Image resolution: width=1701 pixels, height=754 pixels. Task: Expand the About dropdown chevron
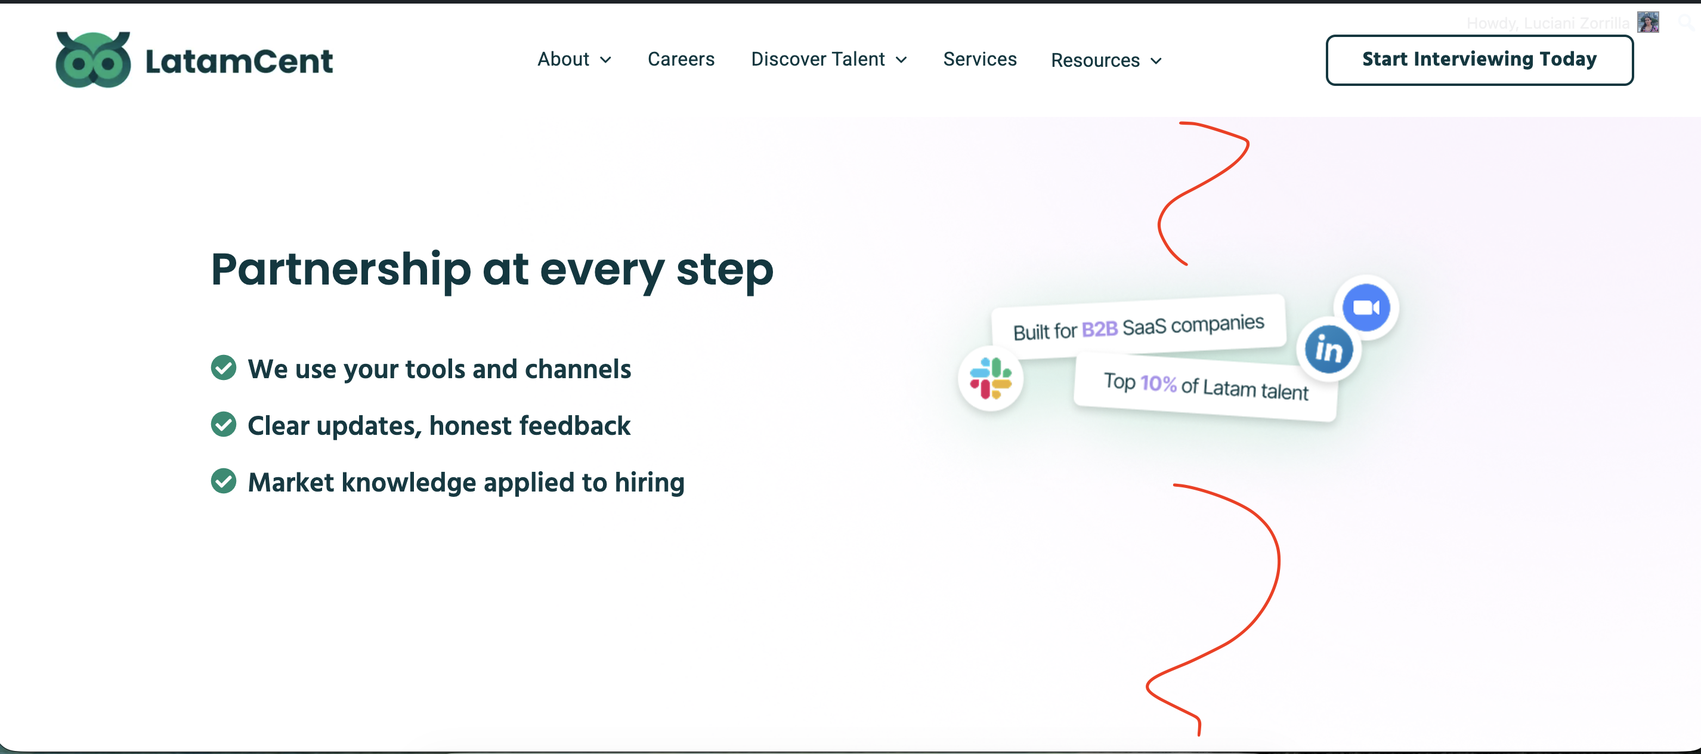(x=605, y=60)
